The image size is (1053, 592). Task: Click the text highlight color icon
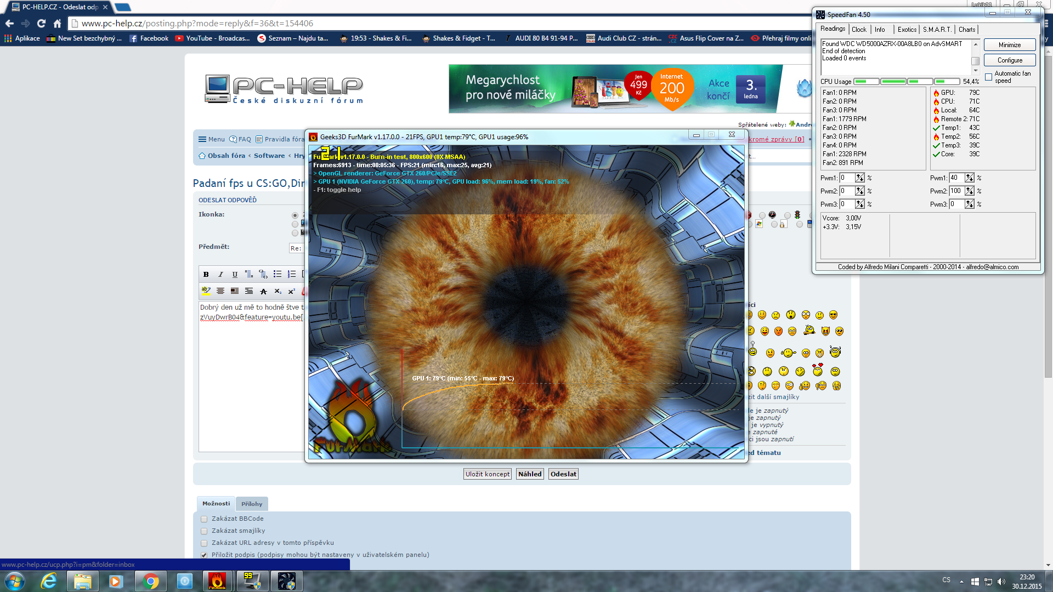click(x=206, y=292)
